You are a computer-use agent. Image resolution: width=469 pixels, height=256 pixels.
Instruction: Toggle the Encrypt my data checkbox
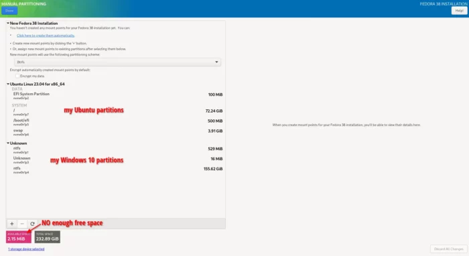17,76
